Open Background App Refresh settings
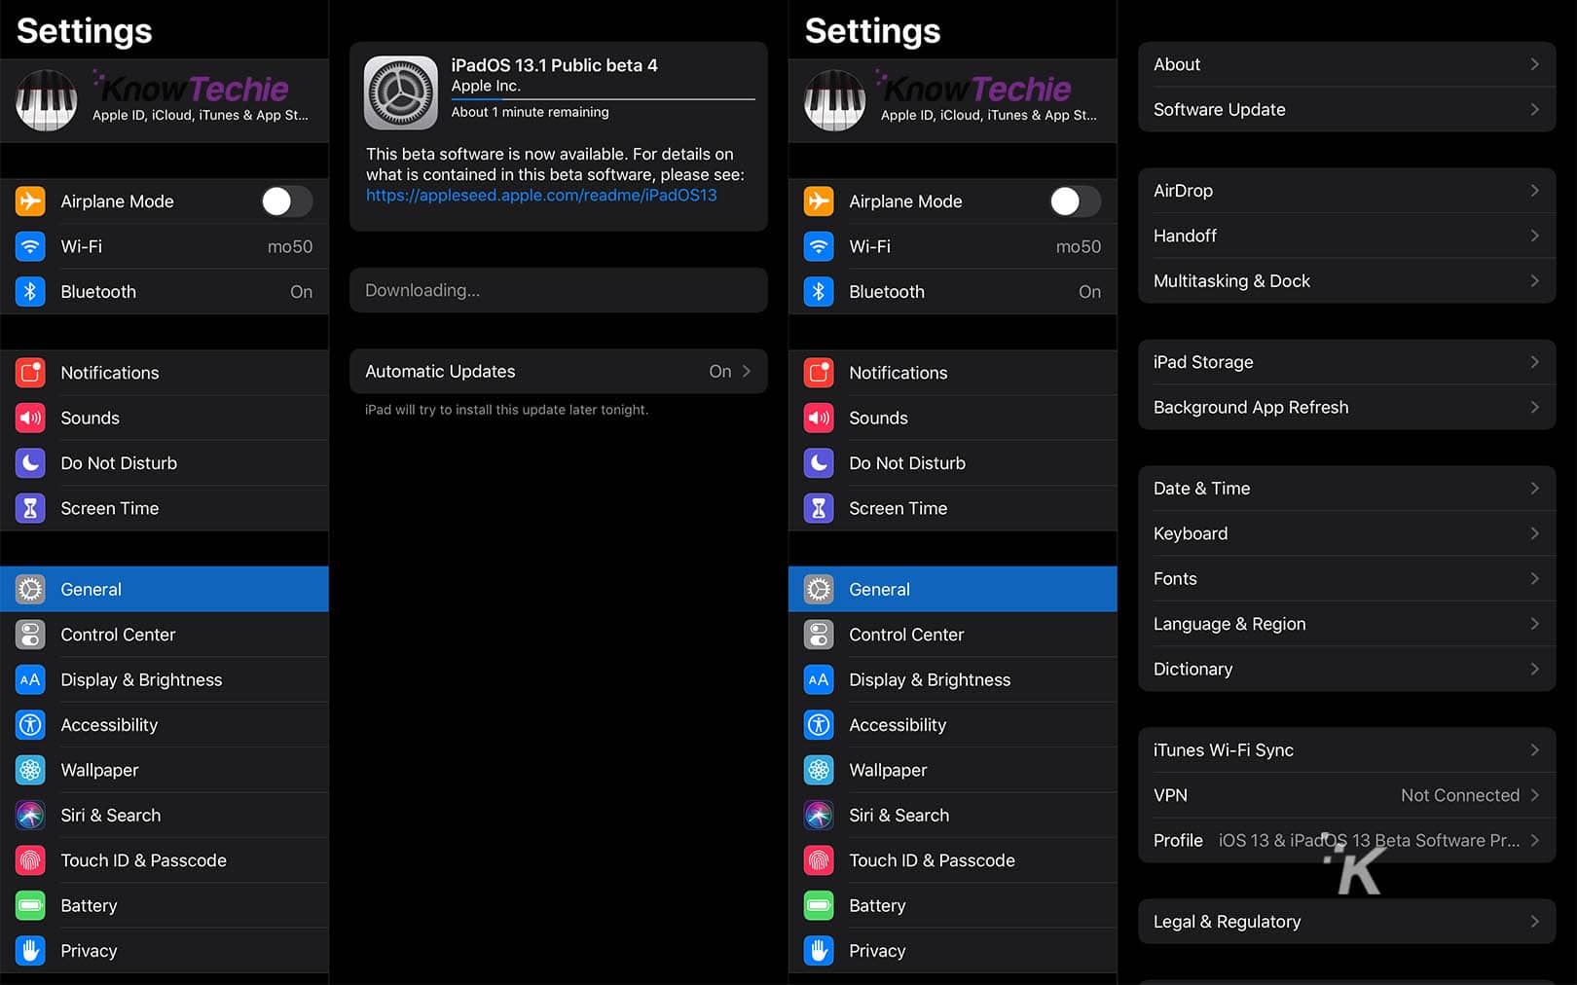 (1346, 407)
